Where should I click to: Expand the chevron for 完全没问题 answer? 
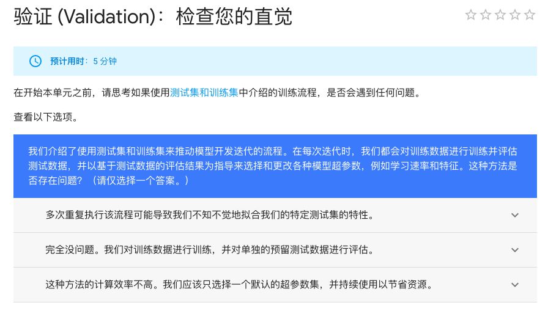coord(514,250)
